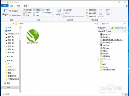
Task: Open the 文件 ribbon tab
Action: (x=5, y=6)
